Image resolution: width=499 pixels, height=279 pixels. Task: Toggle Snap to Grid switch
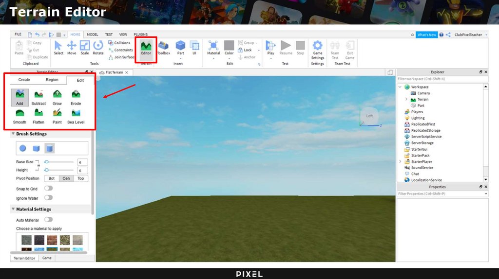pos(48,188)
